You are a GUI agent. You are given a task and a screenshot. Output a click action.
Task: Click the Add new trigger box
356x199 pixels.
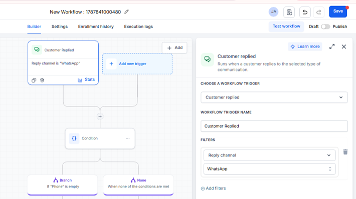[x=137, y=64]
